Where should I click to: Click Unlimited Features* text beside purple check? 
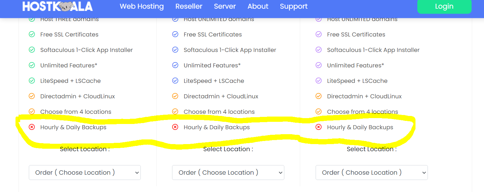pyautogui.click(x=356, y=65)
